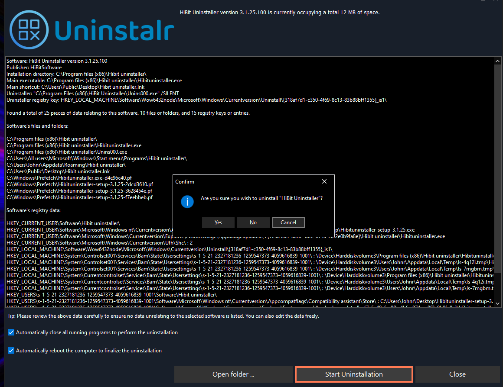
Task: Click the Start menu\Programs\Hibit uninstaller path
Action: [97, 158]
